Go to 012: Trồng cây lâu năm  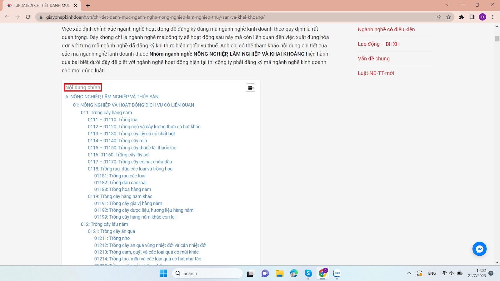pyautogui.click(x=104, y=224)
